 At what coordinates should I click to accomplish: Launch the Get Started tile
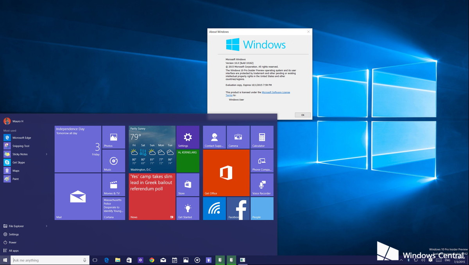coord(188,208)
